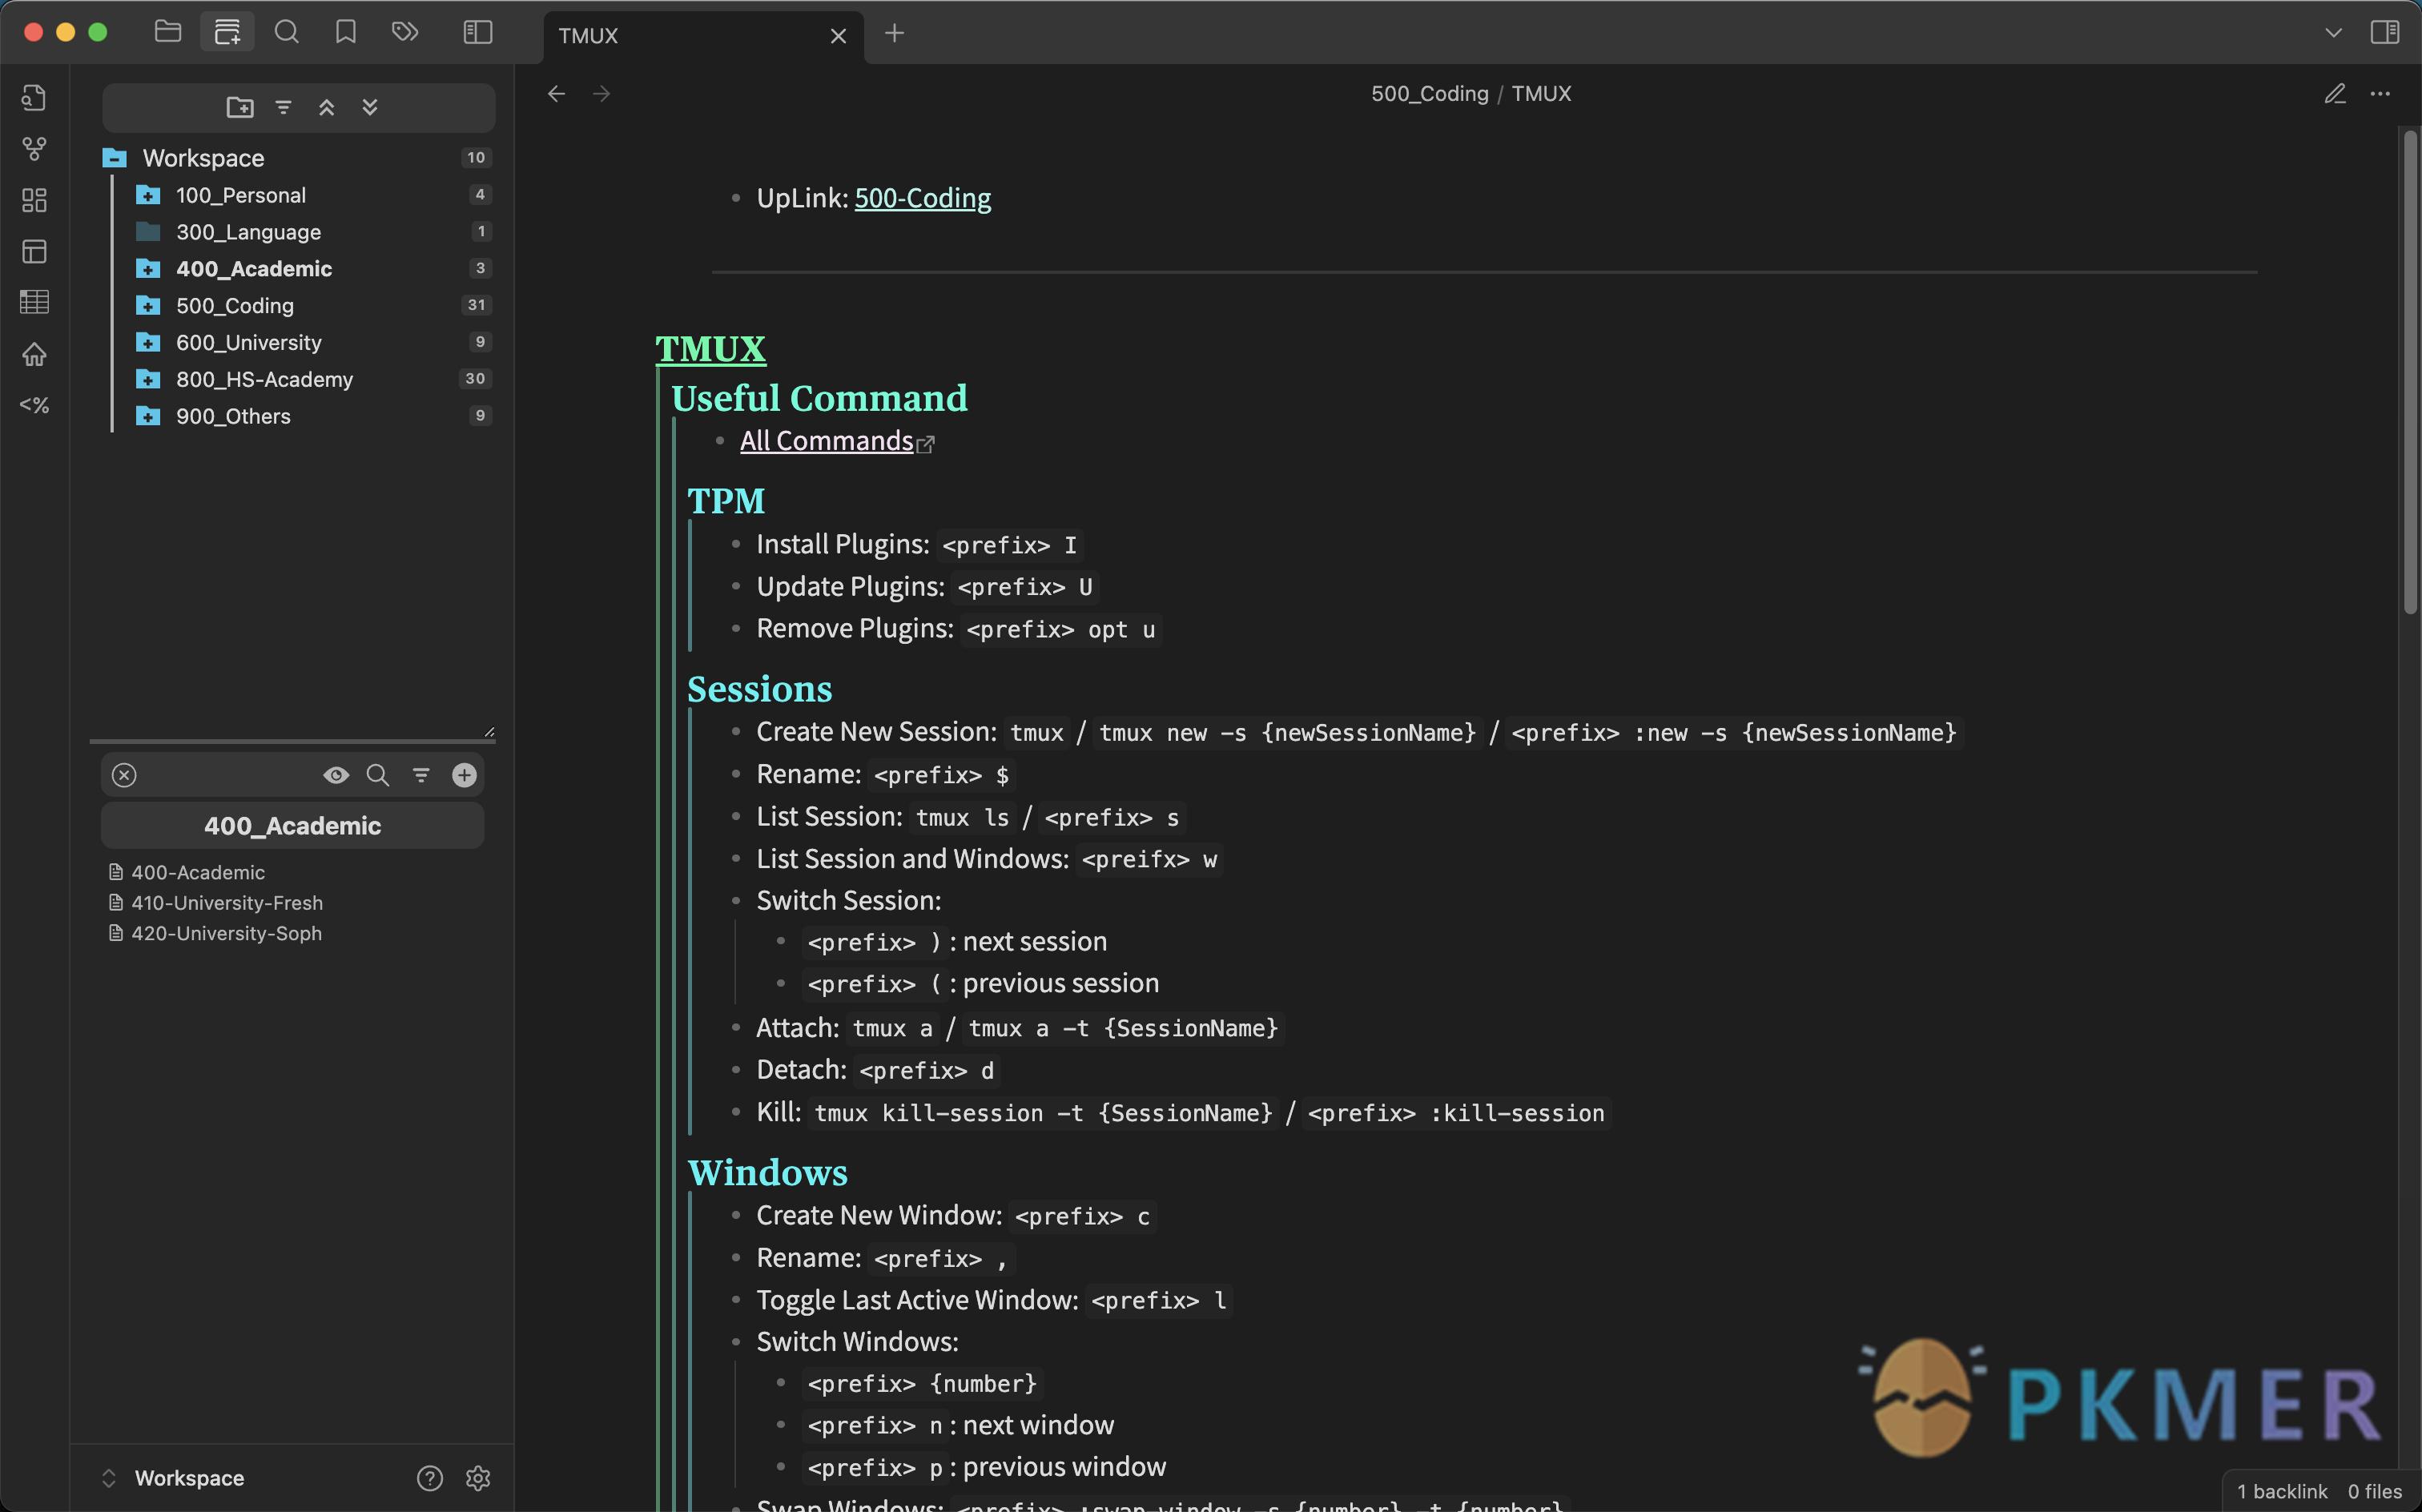This screenshot has height=1512, width=2422.
Task: Open more options three-dot menu
Action: (2380, 93)
